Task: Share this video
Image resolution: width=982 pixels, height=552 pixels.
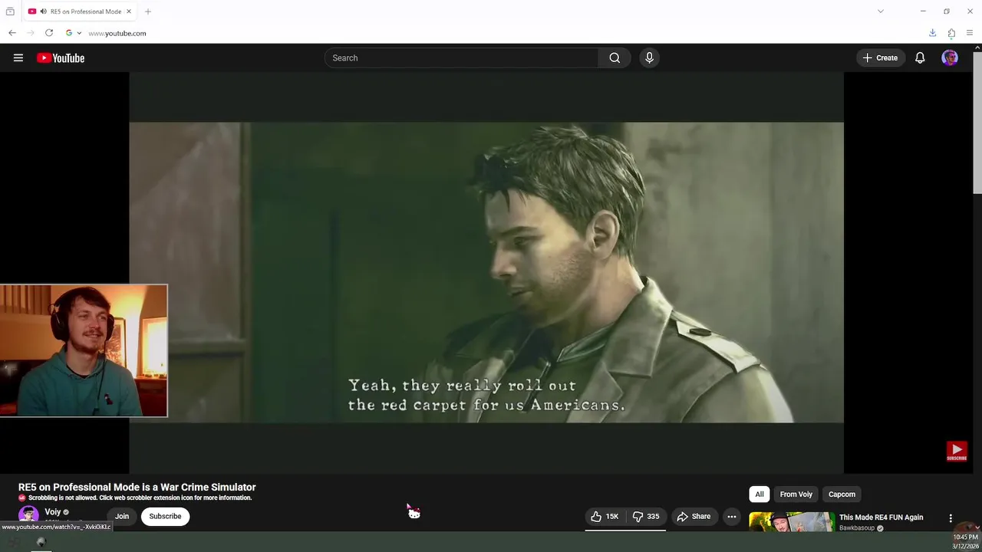Action: point(694,516)
